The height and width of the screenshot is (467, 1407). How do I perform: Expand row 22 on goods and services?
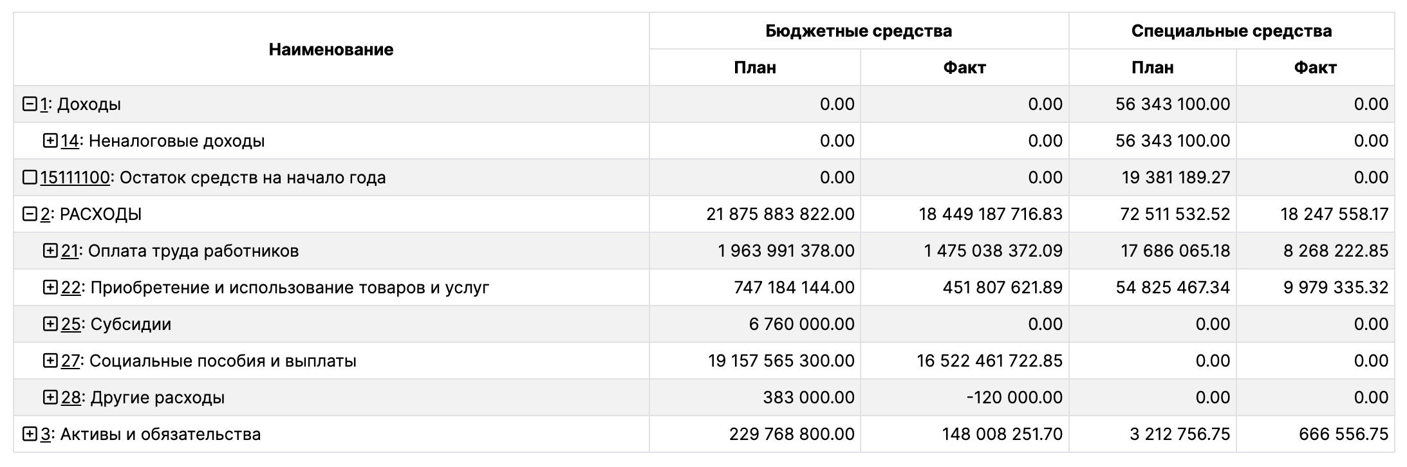(50, 288)
